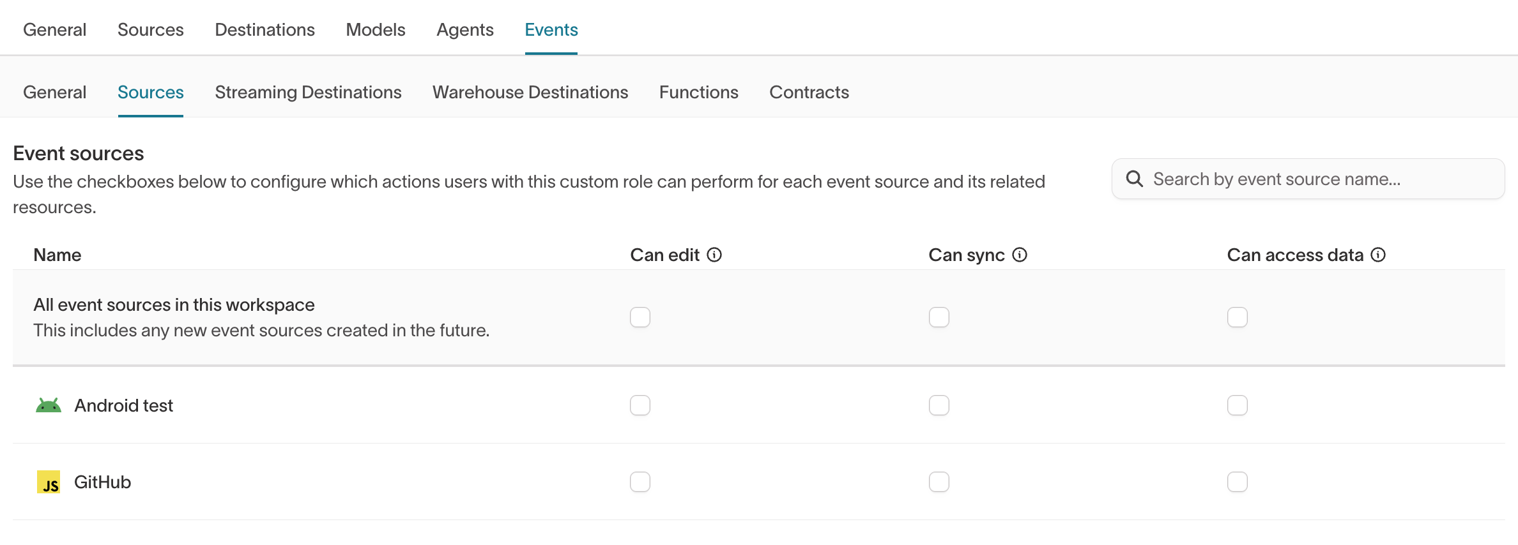
Task: Click the Can edit column header
Action: coord(665,255)
